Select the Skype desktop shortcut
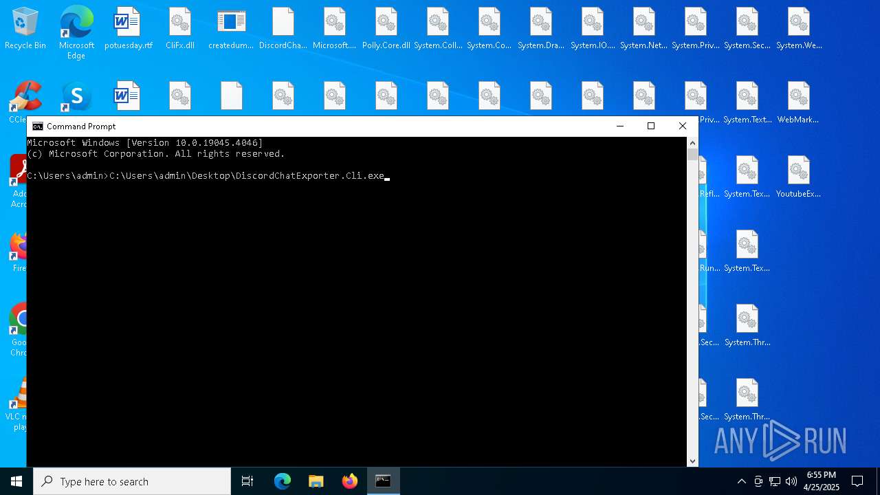 point(76,98)
